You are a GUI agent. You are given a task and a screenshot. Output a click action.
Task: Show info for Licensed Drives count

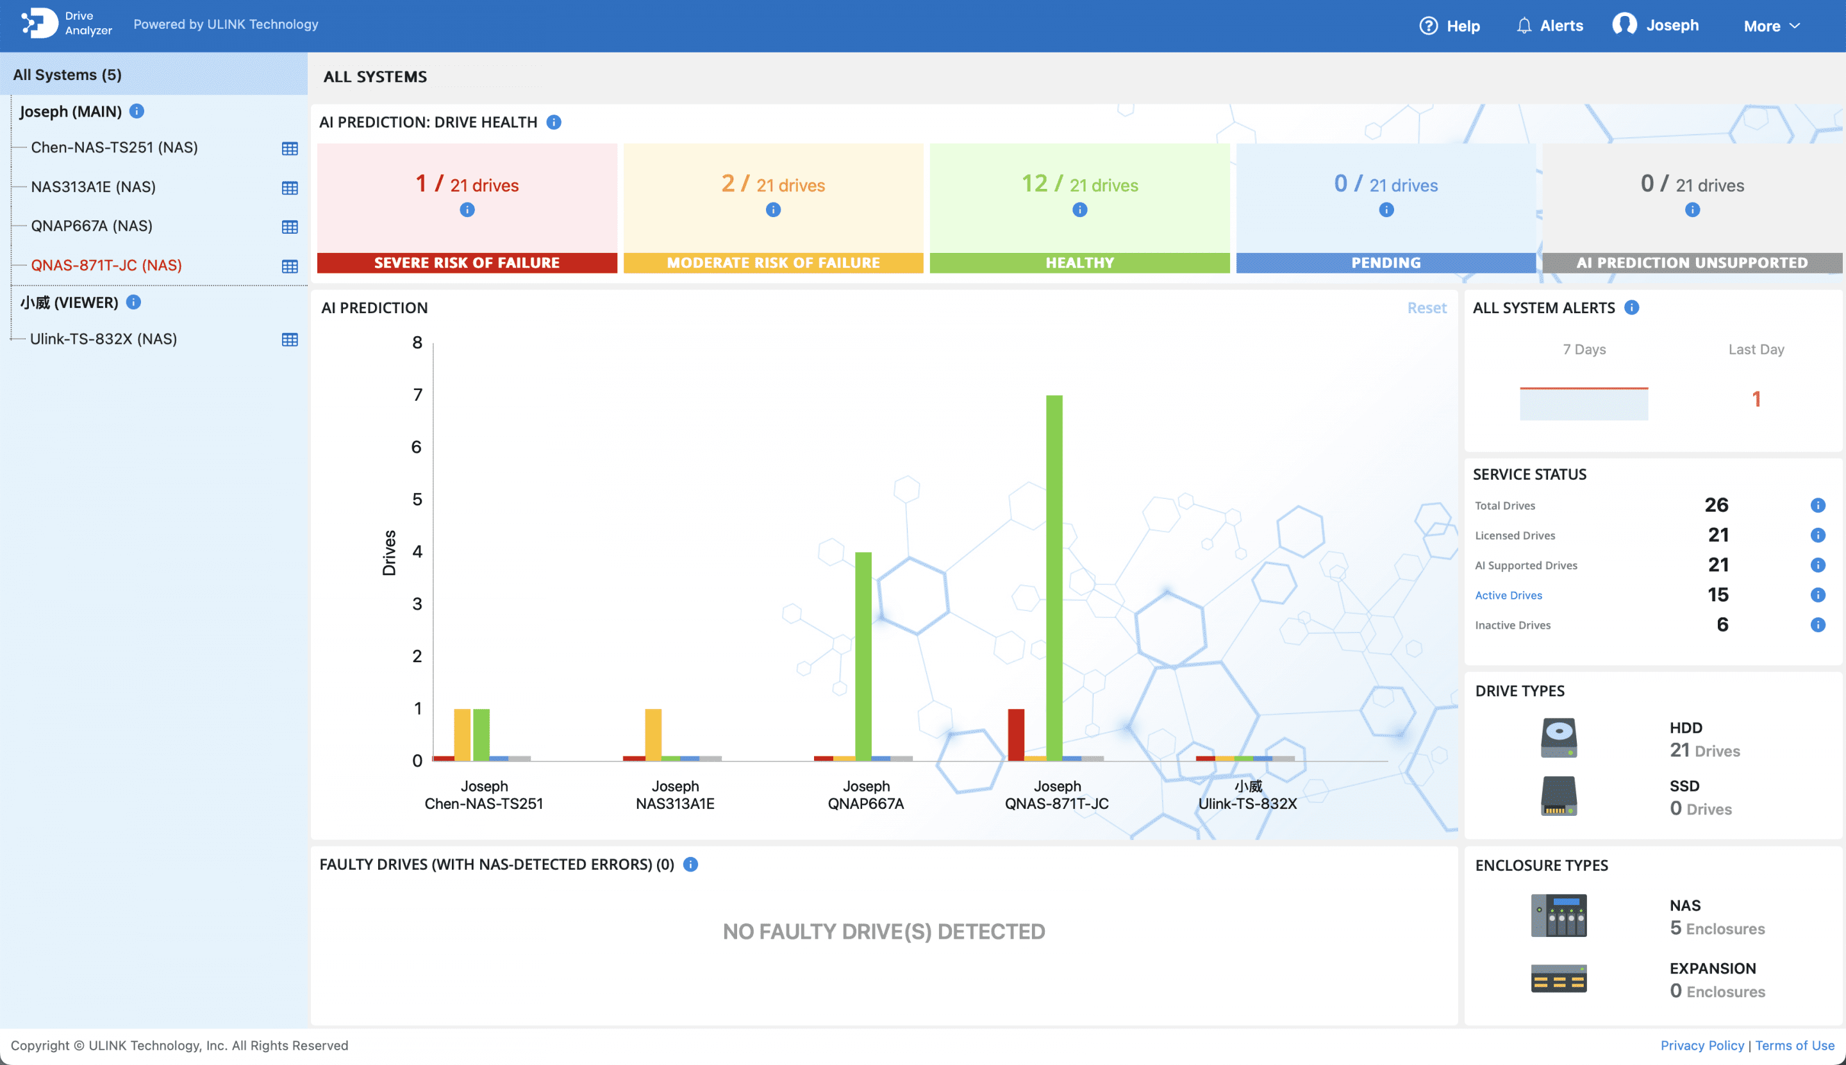pos(1818,535)
